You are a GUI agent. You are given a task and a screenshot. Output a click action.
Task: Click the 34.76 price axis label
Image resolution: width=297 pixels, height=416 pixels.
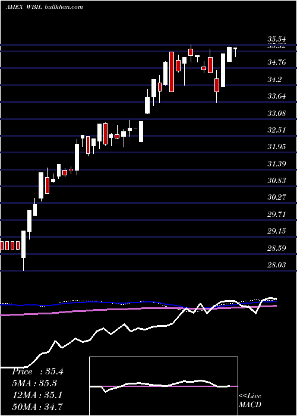277,62
